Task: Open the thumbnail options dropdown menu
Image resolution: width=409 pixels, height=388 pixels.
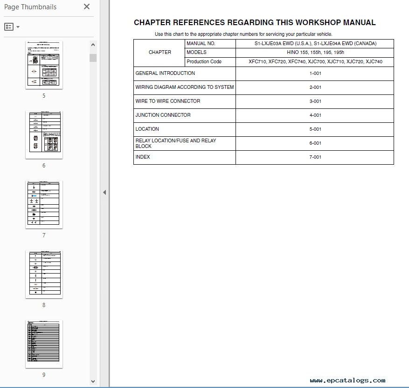Action: pos(12,27)
